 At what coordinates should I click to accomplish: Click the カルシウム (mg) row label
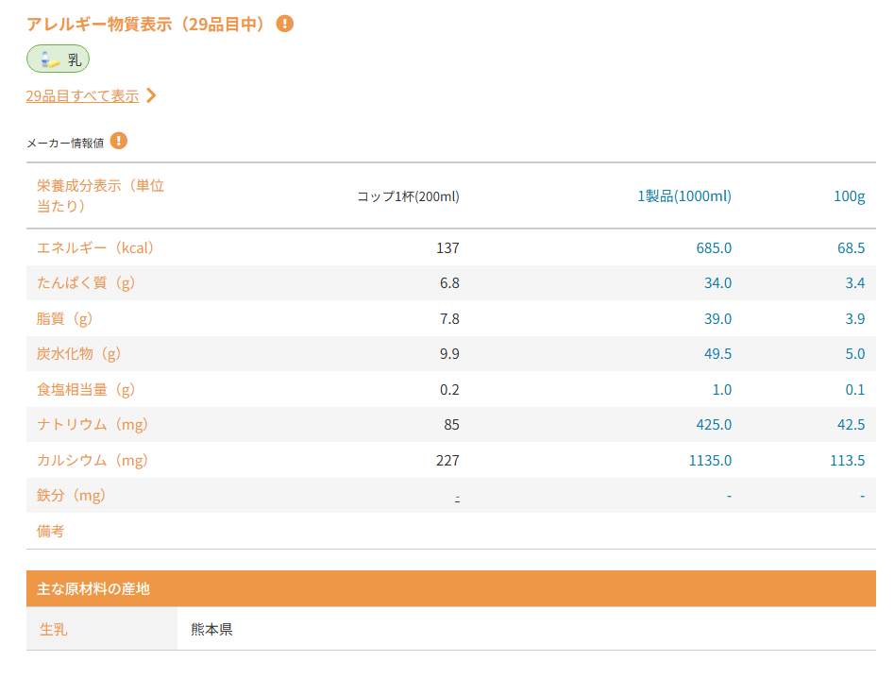pyautogui.click(x=93, y=460)
